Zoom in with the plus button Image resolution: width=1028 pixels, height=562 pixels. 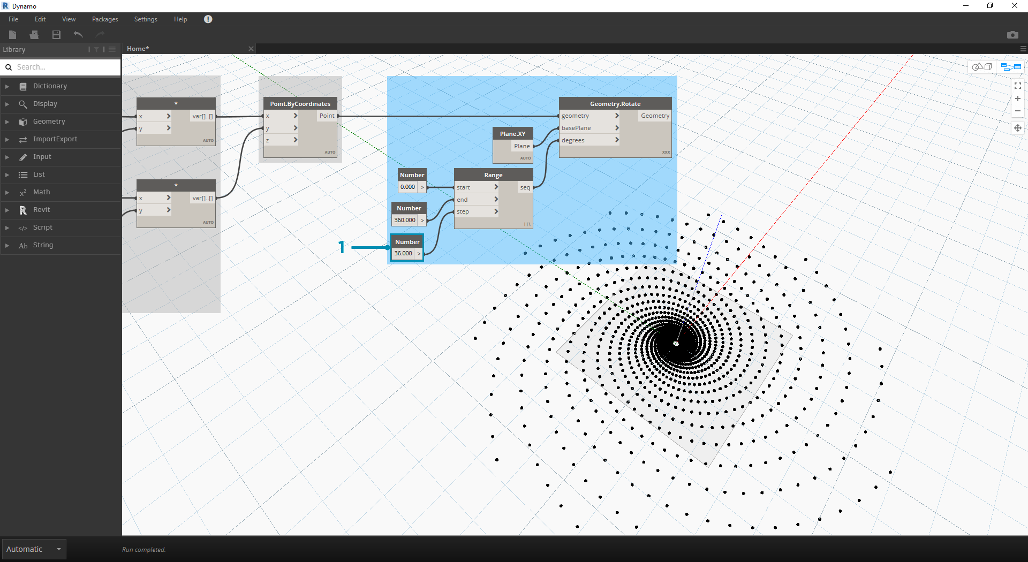[1018, 98]
